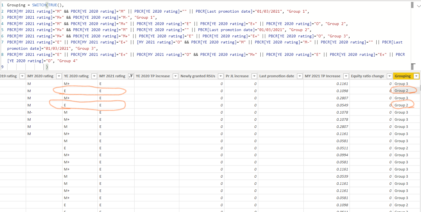The height and width of the screenshot is (212, 421).
Task: Open Equity ratio change column dropdown
Action: click(389, 76)
